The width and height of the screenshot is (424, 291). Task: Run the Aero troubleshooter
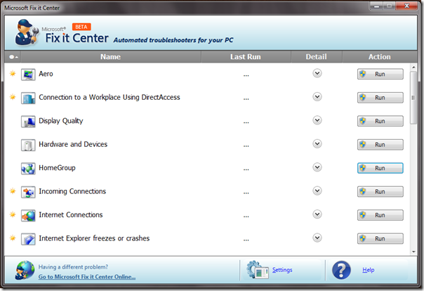tap(380, 75)
